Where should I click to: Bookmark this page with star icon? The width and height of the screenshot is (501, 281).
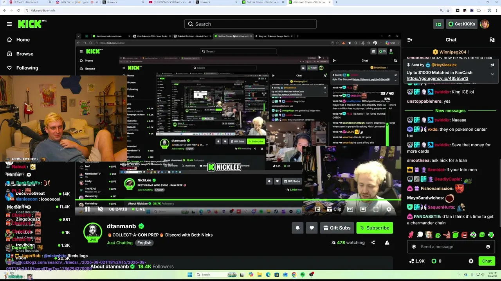448,11
